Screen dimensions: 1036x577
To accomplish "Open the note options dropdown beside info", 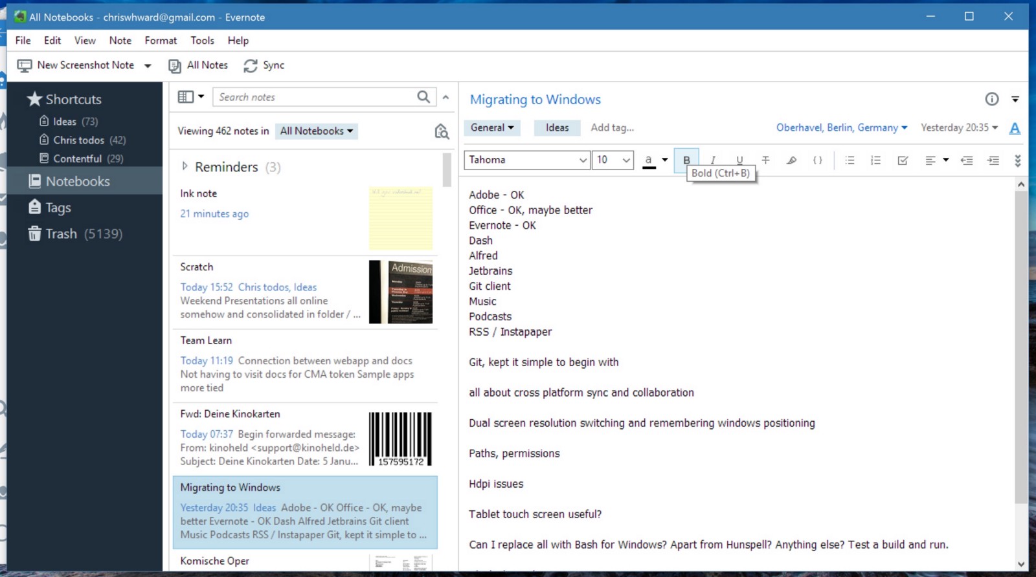I will [1015, 99].
